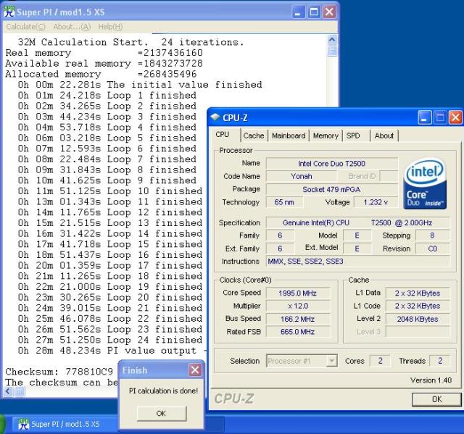This screenshot has height=434, width=464.
Task: Open the Calculate(C) menu in Super PI
Action: click(26, 27)
